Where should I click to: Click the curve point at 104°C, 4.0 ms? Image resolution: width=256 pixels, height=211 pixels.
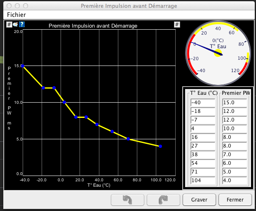[160, 146]
